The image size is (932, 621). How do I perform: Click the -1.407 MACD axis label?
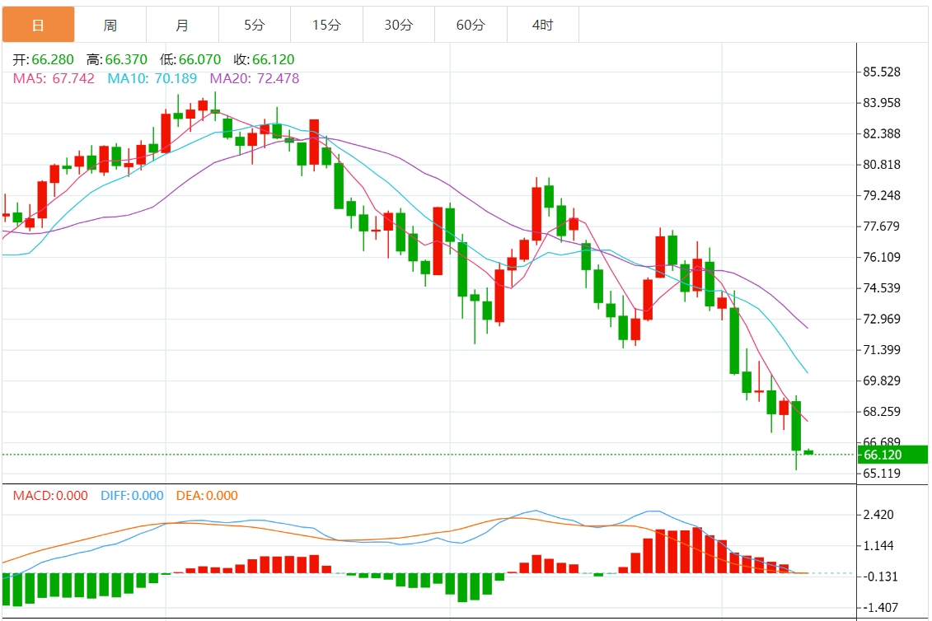pyautogui.click(x=880, y=607)
